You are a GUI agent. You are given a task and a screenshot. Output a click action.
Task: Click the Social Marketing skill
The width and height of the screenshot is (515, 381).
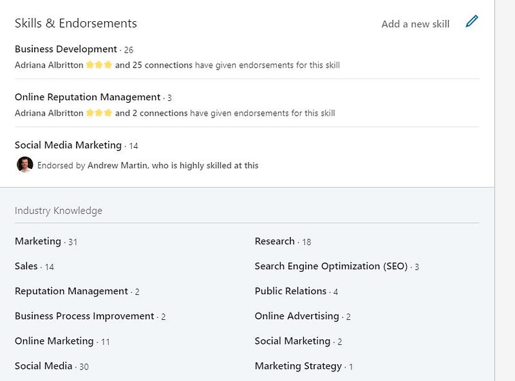(x=292, y=341)
